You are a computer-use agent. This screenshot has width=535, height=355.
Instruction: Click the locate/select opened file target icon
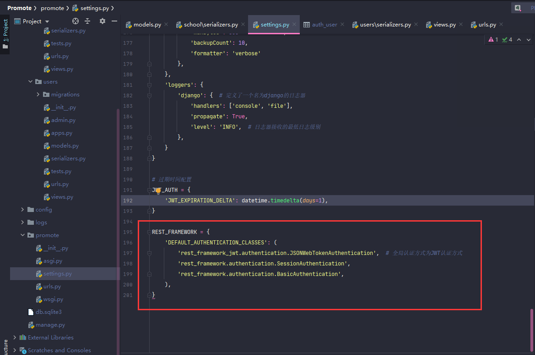pos(76,21)
